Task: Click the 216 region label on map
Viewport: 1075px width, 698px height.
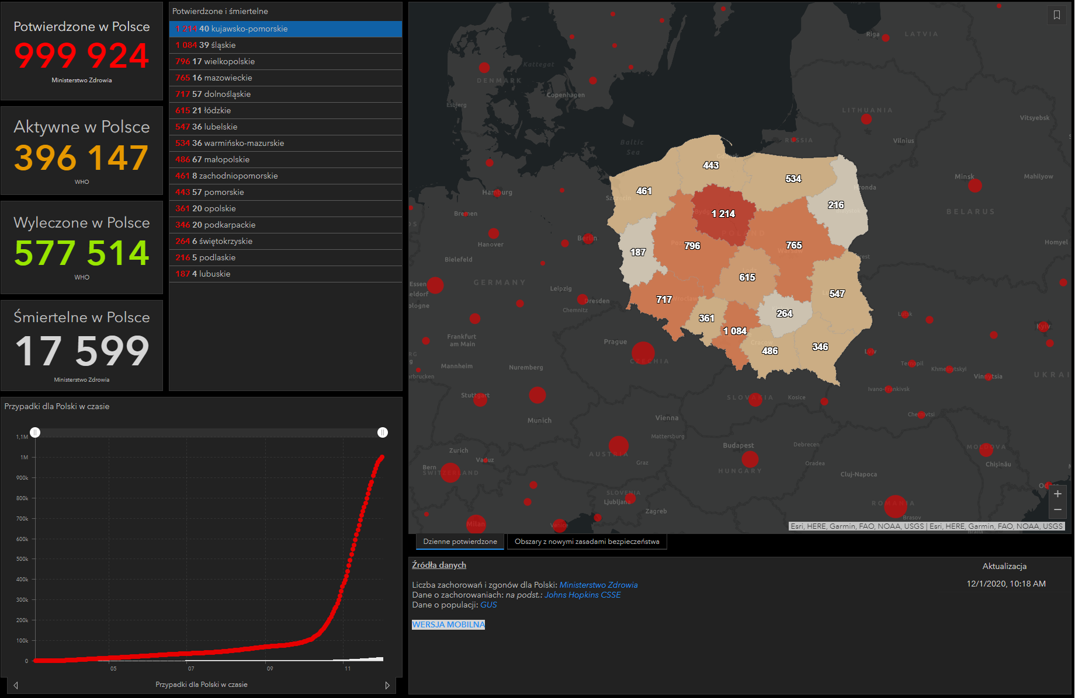Action: [x=836, y=205]
